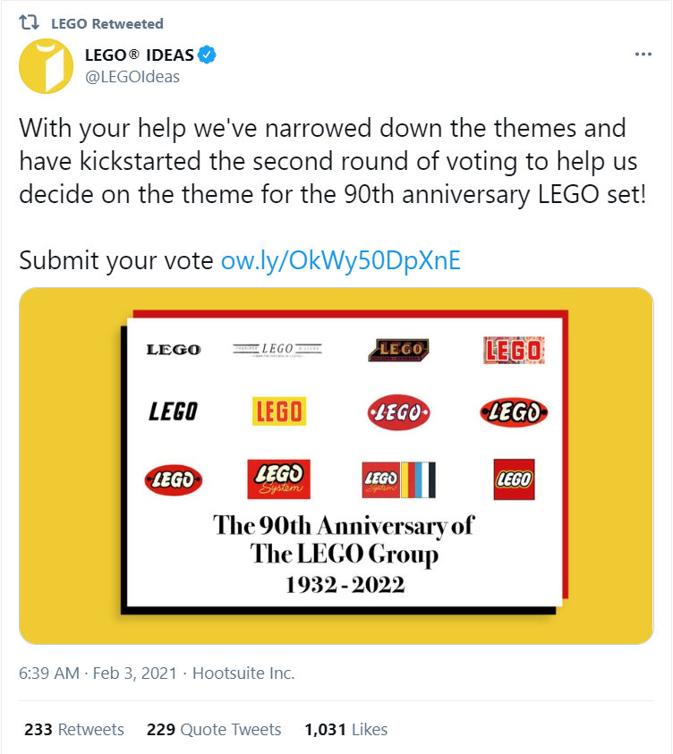This screenshot has width=673, height=754.
Task: Open the tweet's three-dot more menu
Action: (x=643, y=55)
